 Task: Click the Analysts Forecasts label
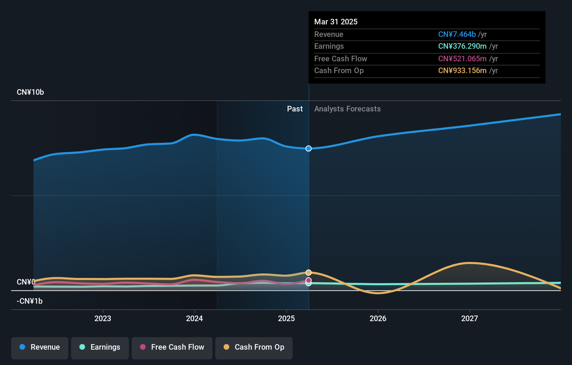pos(347,109)
